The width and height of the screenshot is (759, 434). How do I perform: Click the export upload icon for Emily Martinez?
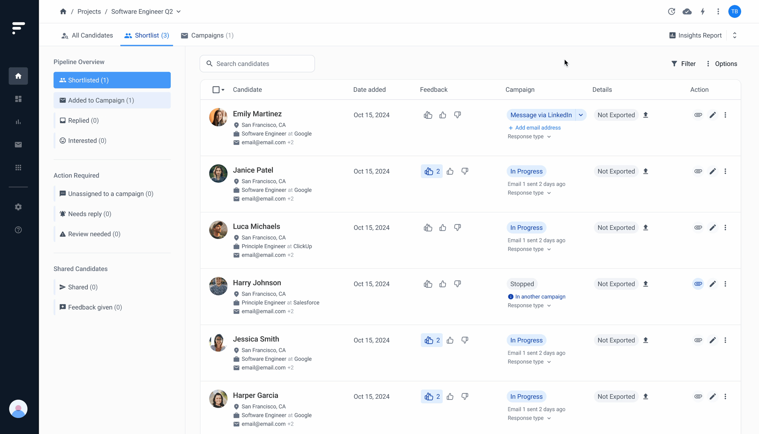[646, 115]
